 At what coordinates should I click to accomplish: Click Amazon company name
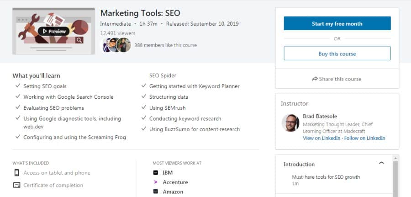pyautogui.click(x=173, y=192)
